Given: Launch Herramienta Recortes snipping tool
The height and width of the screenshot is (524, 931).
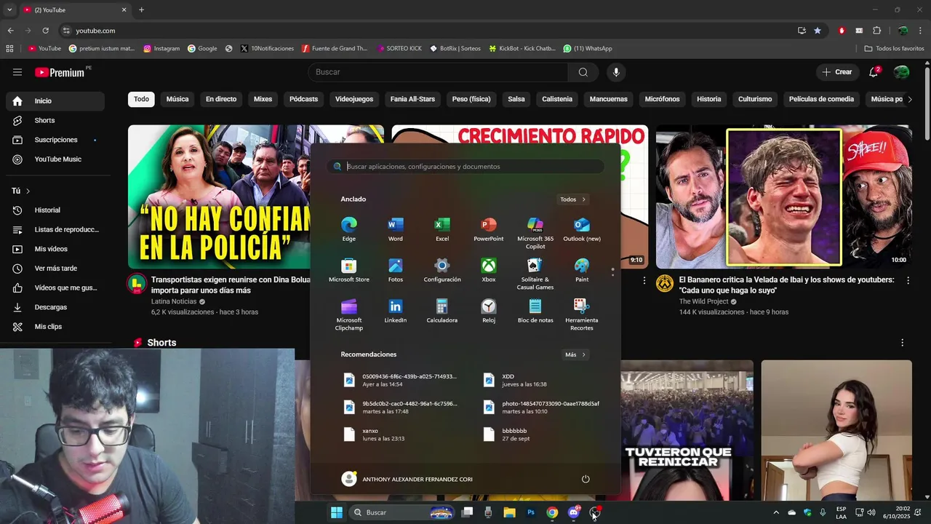Looking at the screenshot, I should click(582, 314).
